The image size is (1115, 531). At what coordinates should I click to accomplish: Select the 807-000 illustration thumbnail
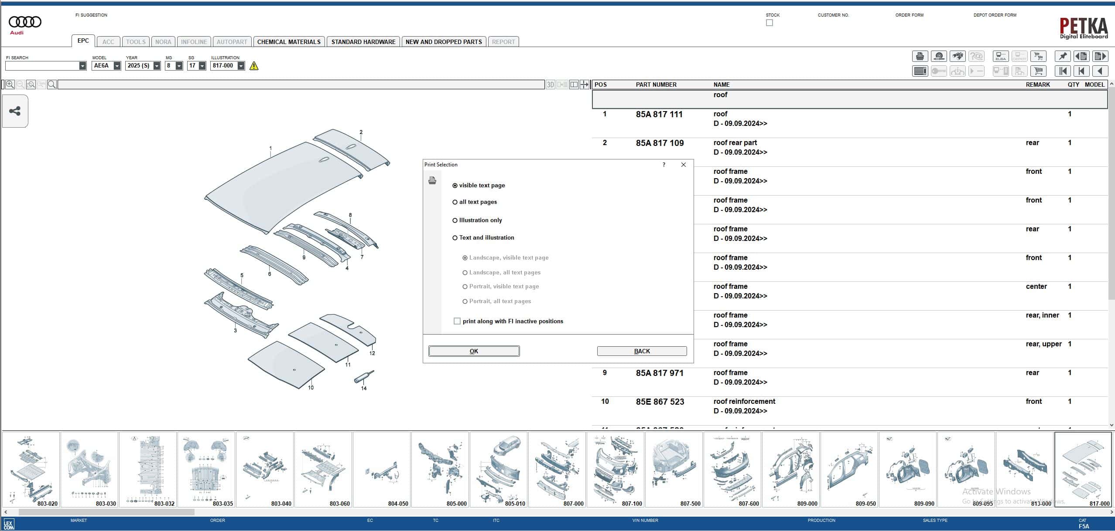557,470
